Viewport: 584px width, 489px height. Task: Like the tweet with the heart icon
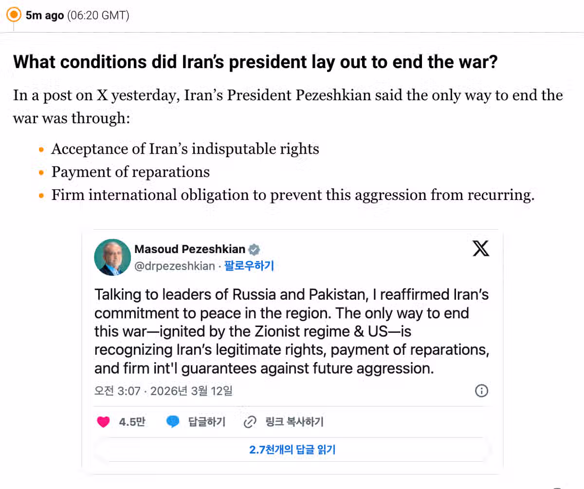(x=103, y=421)
